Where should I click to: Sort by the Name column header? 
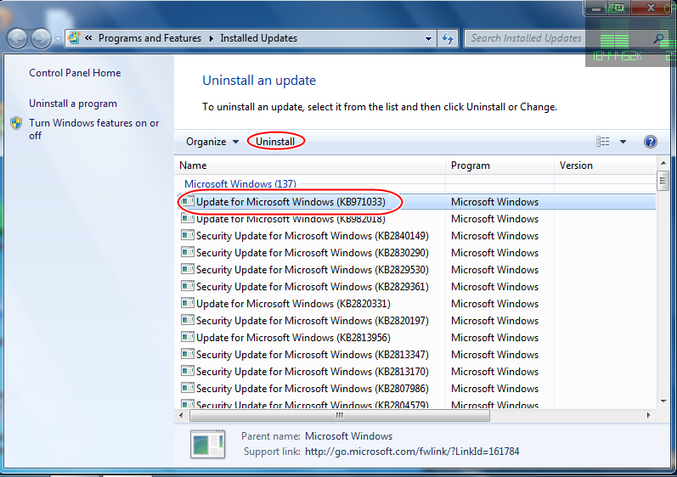click(310, 166)
